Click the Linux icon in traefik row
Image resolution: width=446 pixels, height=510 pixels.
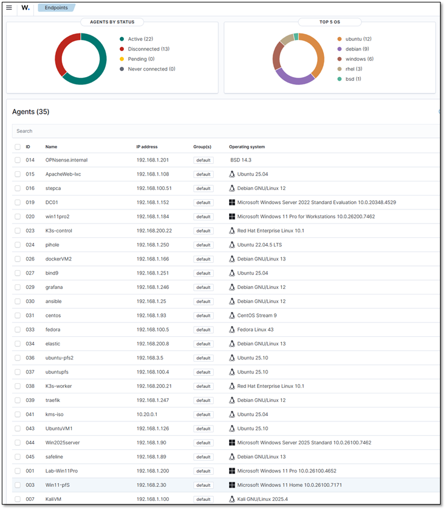tap(232, 400)
